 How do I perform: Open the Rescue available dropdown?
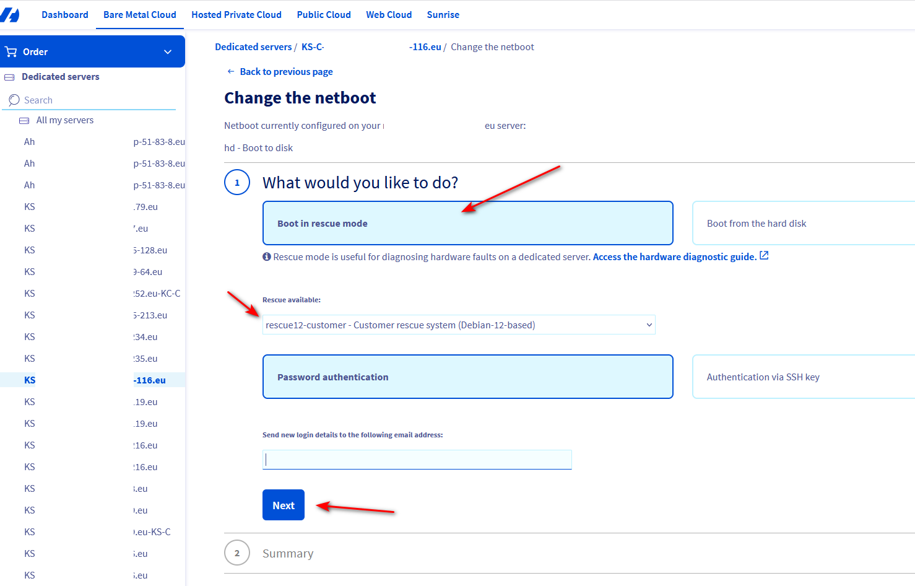pyautogui.click(x=459, y=325)
